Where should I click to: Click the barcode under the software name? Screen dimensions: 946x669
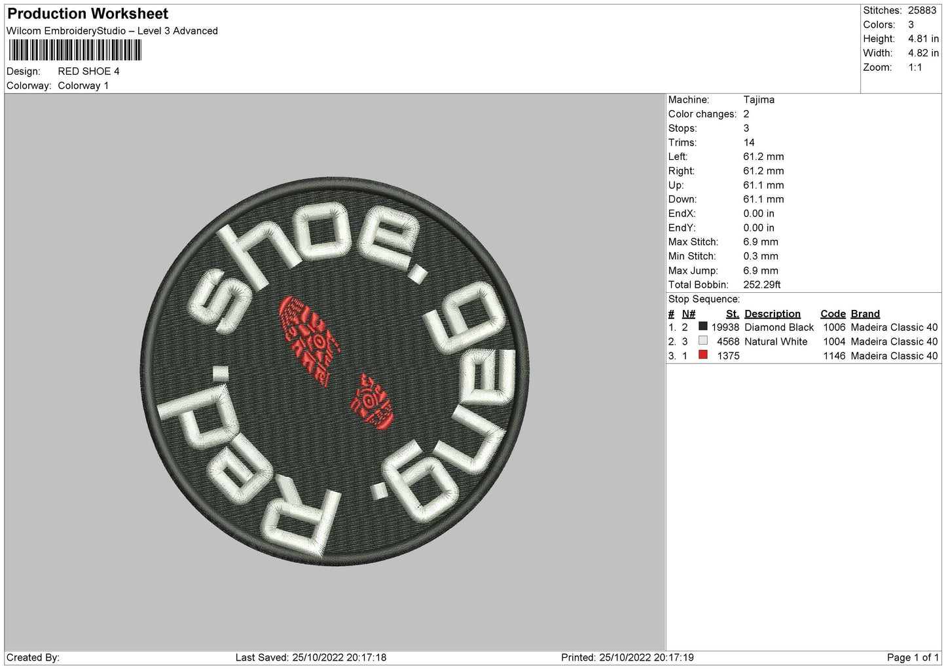[x=75, y=50]
